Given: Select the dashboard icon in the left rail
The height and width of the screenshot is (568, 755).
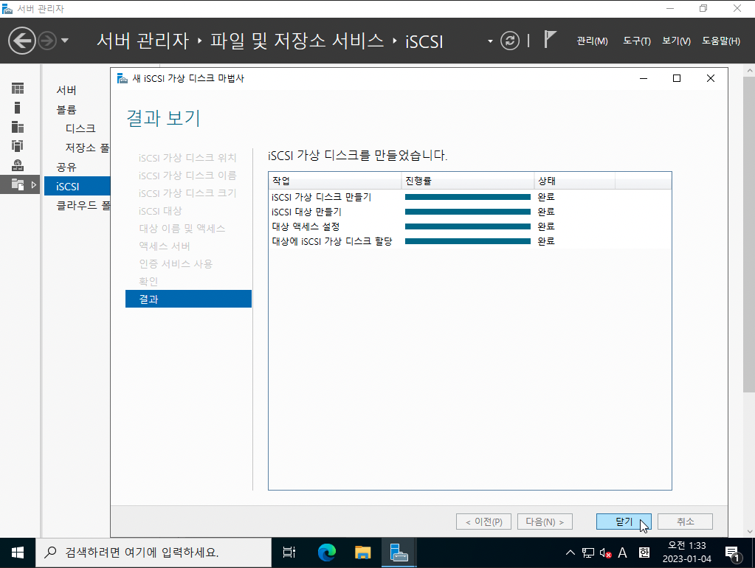Looking at the screenshot, I should (18, 89).
